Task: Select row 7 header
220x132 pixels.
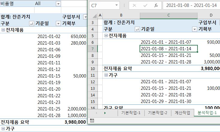Action: (x=92, y=49)
